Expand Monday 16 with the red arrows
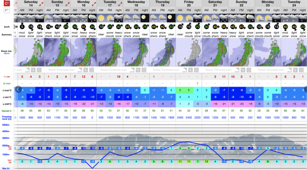Viewport: 307px width, 170px height. click(94, 4)
